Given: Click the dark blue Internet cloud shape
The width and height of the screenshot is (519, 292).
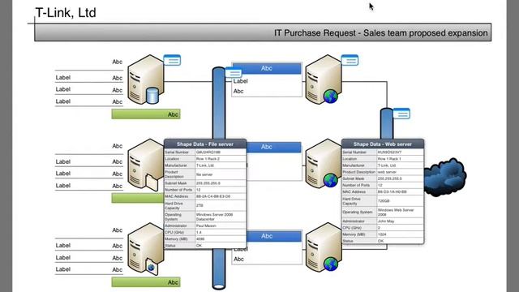Looking at the screenshot, I should coord(445,178).
